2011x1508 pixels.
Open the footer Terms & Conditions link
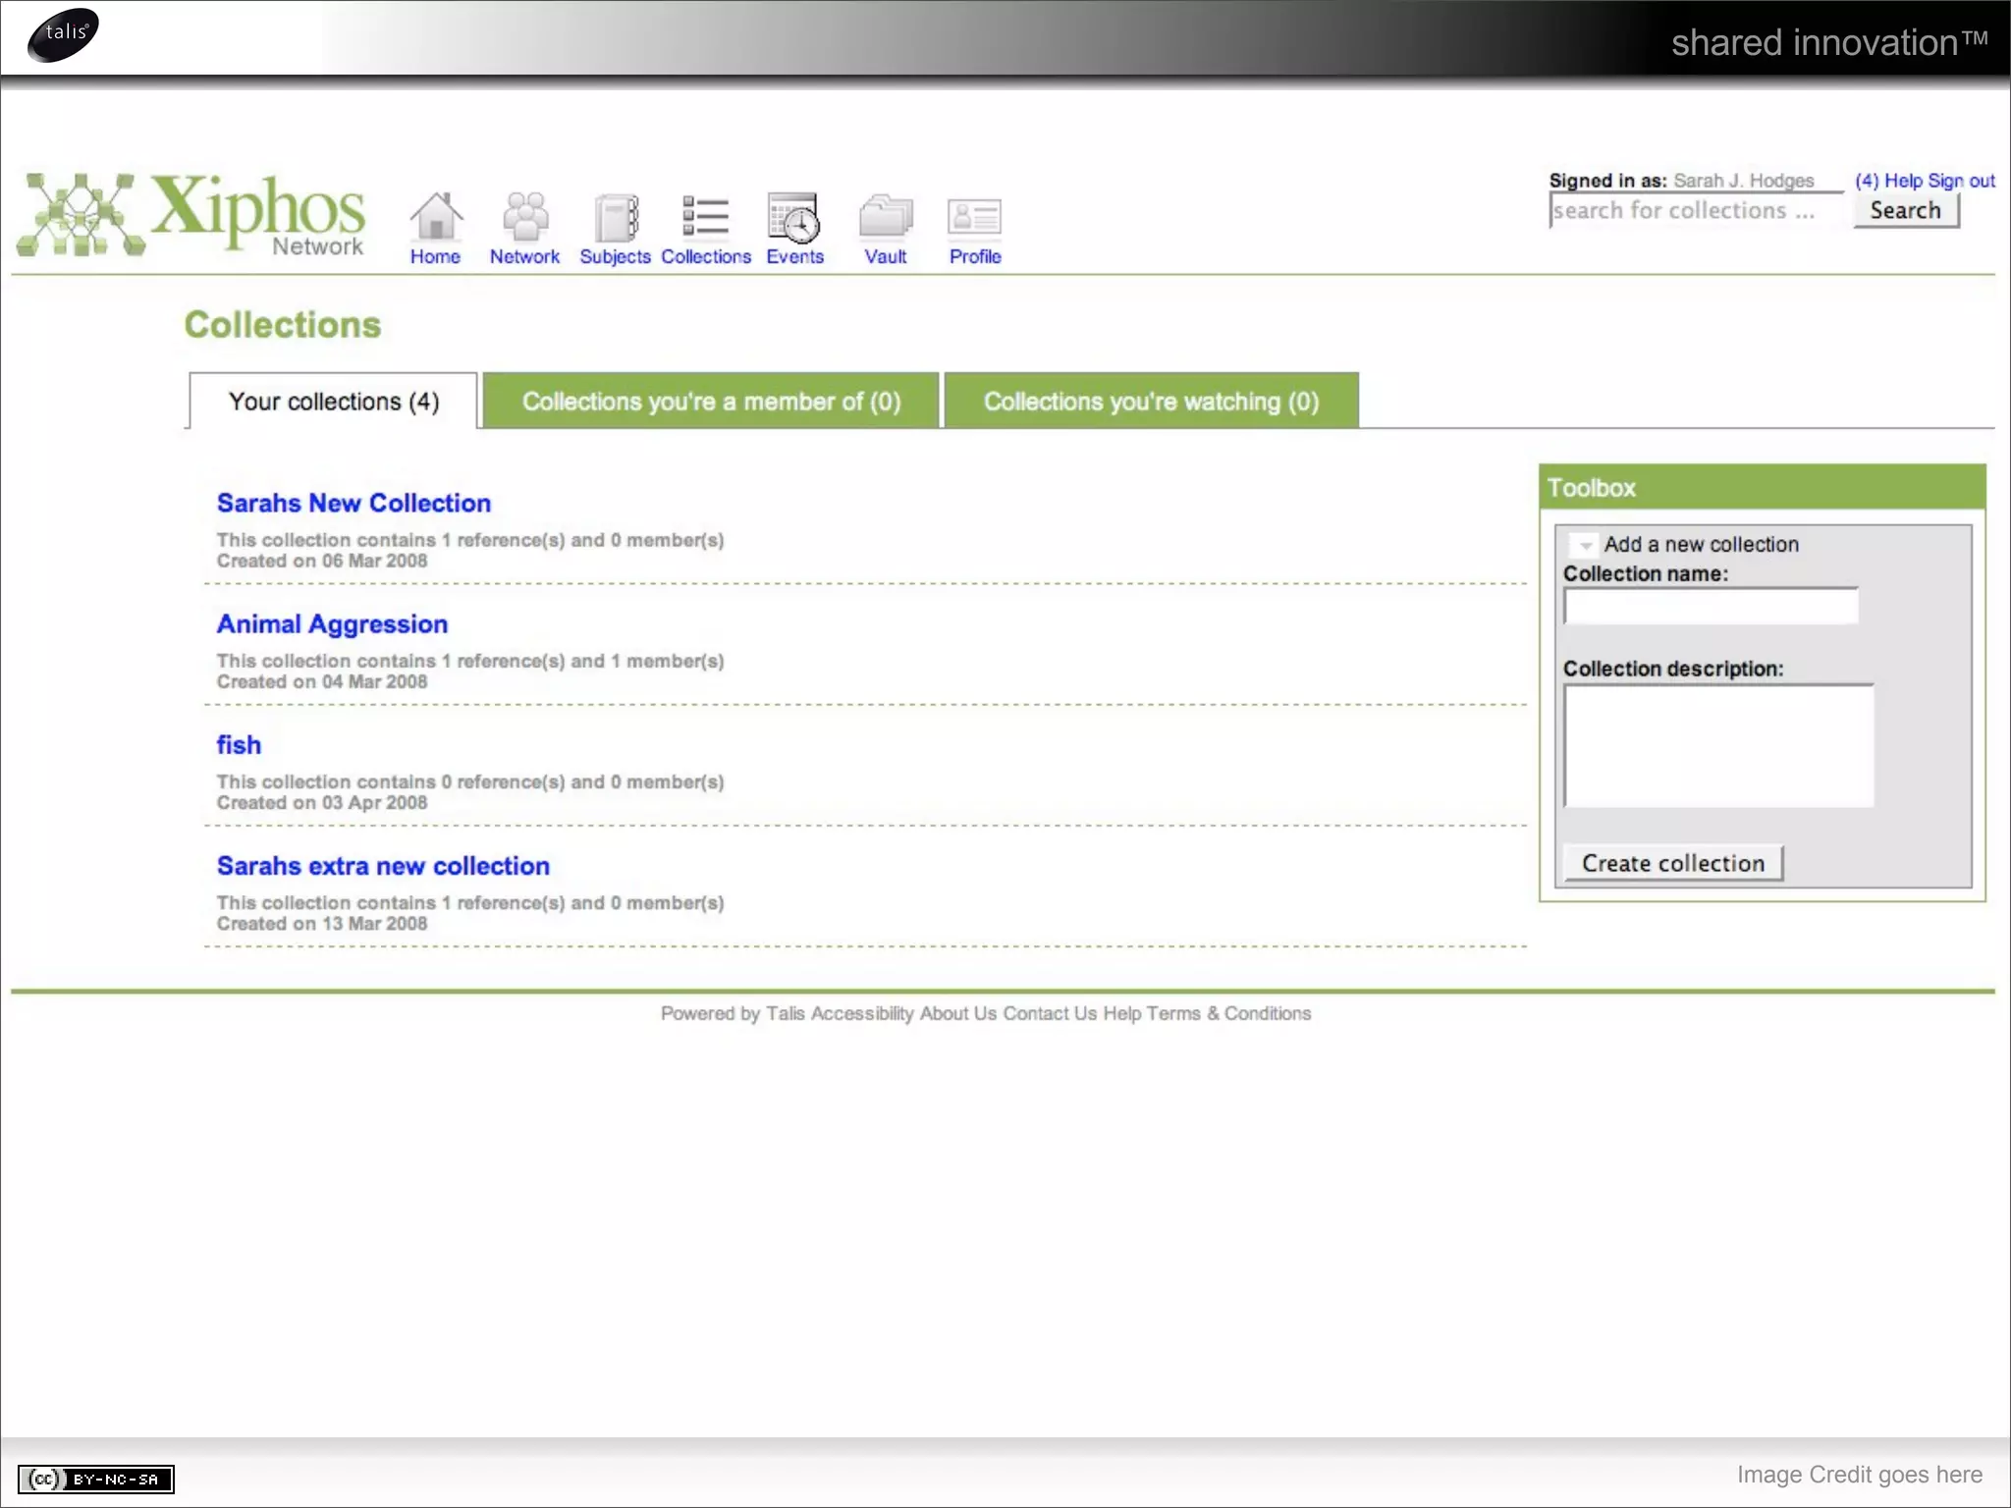click(1228, 1013)
